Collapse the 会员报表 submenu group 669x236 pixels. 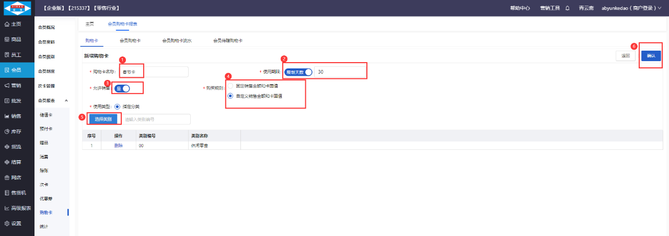(x=66, y=100)
